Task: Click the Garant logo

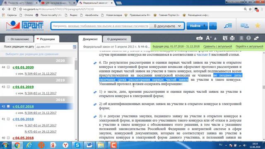Action: point(25,26)
